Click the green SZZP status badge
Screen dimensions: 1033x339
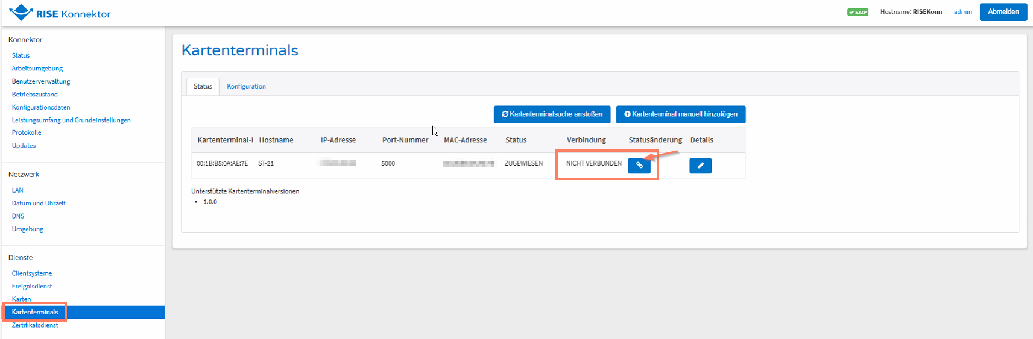pos(858,12)
